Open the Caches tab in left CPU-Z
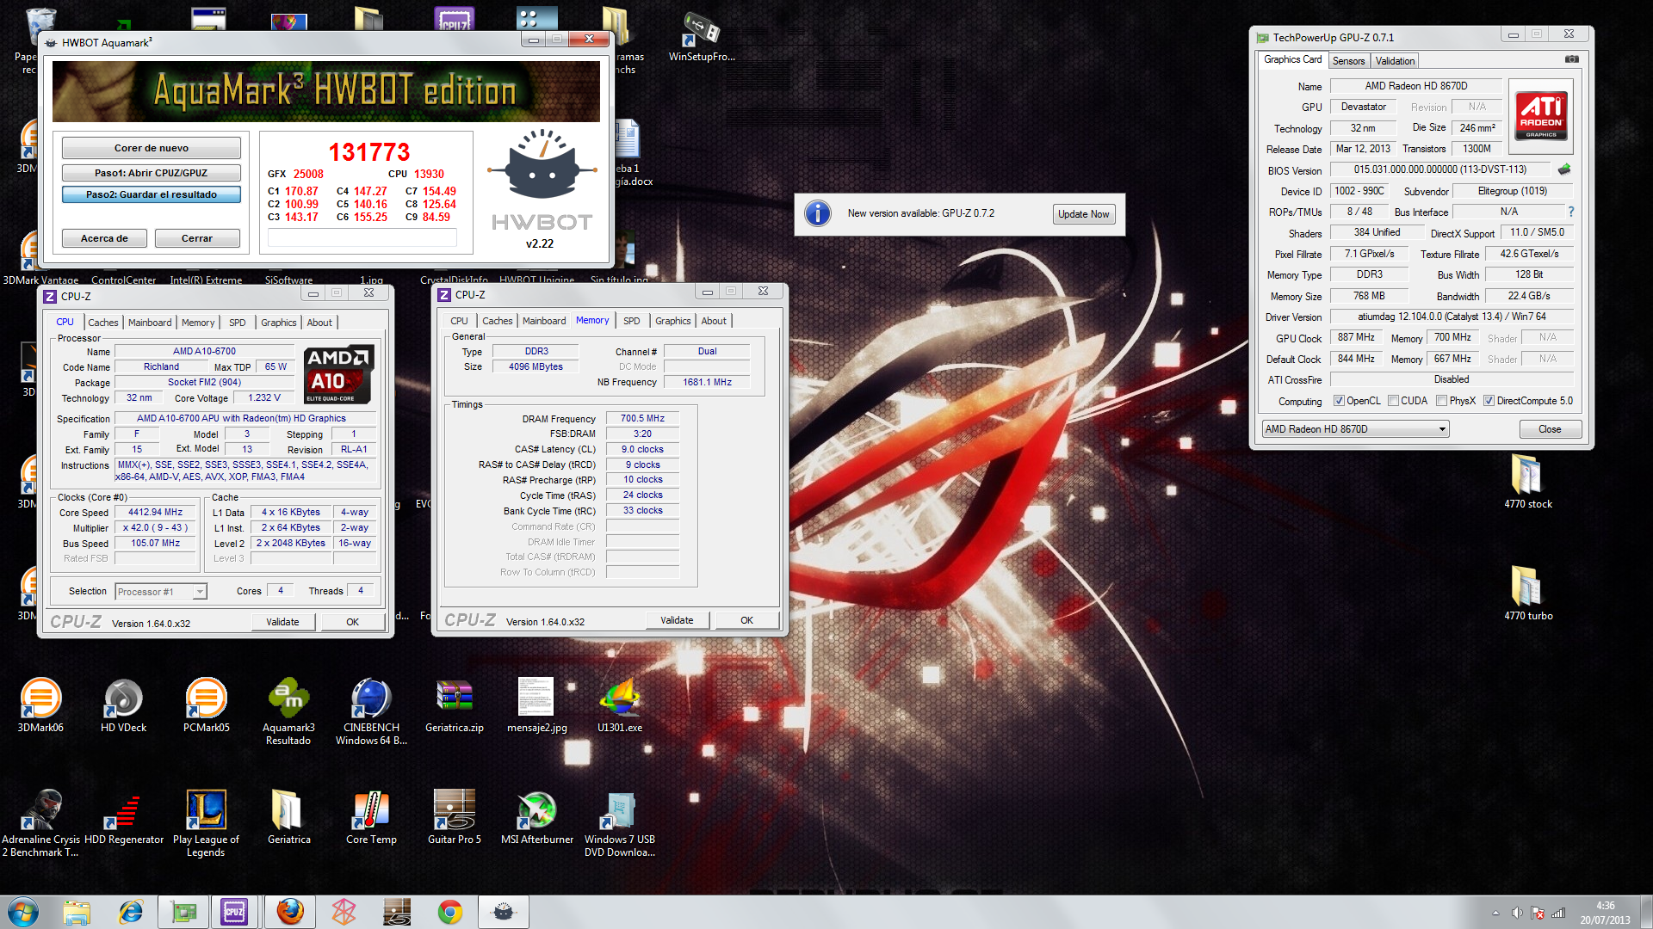 coord(103,323)
